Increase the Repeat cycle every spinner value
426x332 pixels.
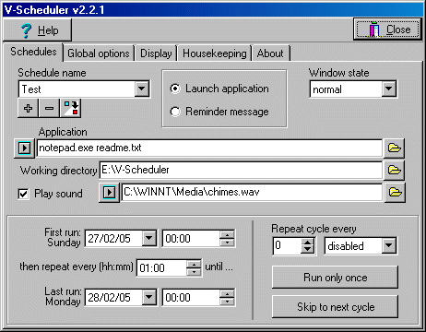307,243
